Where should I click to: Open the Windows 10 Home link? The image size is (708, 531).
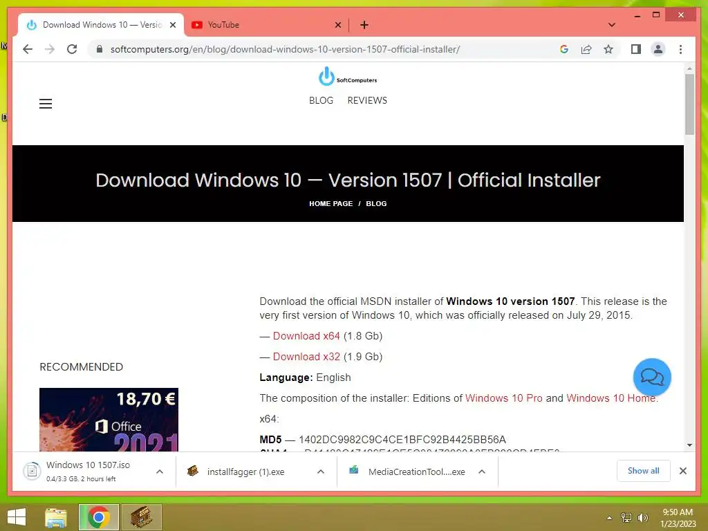pyautogui.click(x=613, y=398)
